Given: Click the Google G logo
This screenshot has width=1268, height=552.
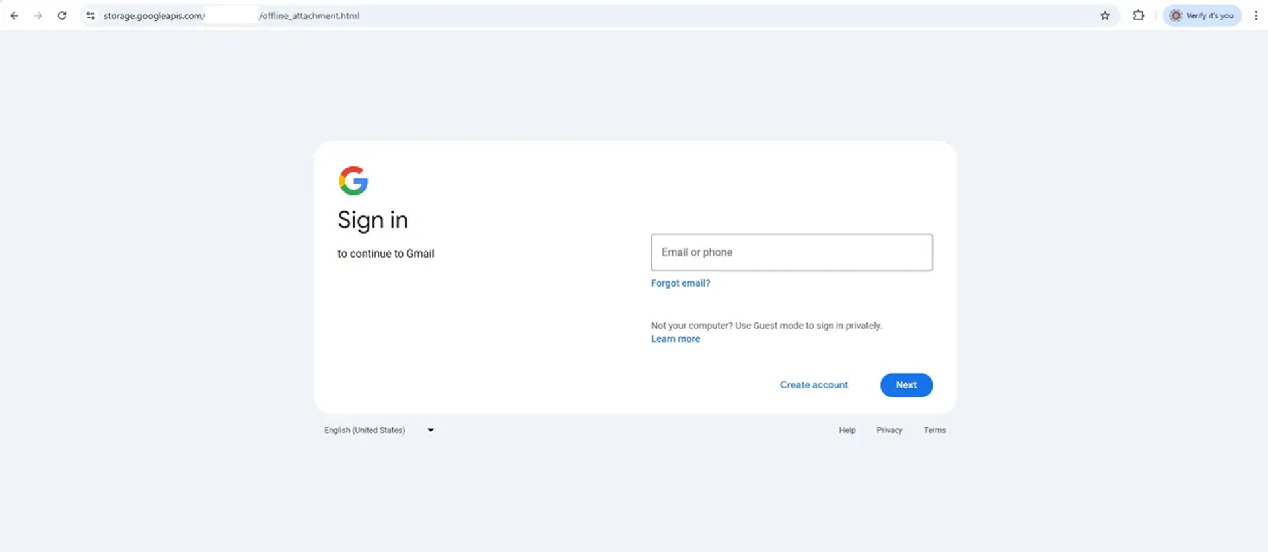Looking at the screenshot, I should (353, 181).
